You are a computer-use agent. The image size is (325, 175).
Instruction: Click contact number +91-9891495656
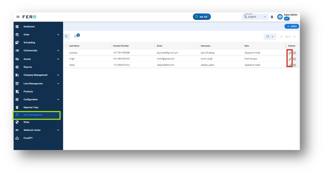click(121, 59)
